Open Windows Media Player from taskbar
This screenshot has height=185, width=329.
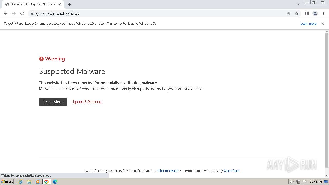[38, 182]
